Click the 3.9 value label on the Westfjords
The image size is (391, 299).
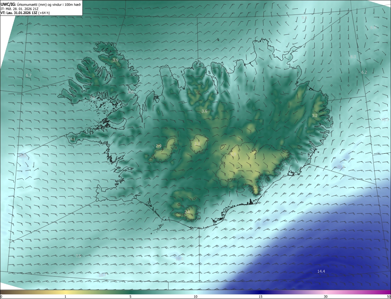click(x=115, y=60)
